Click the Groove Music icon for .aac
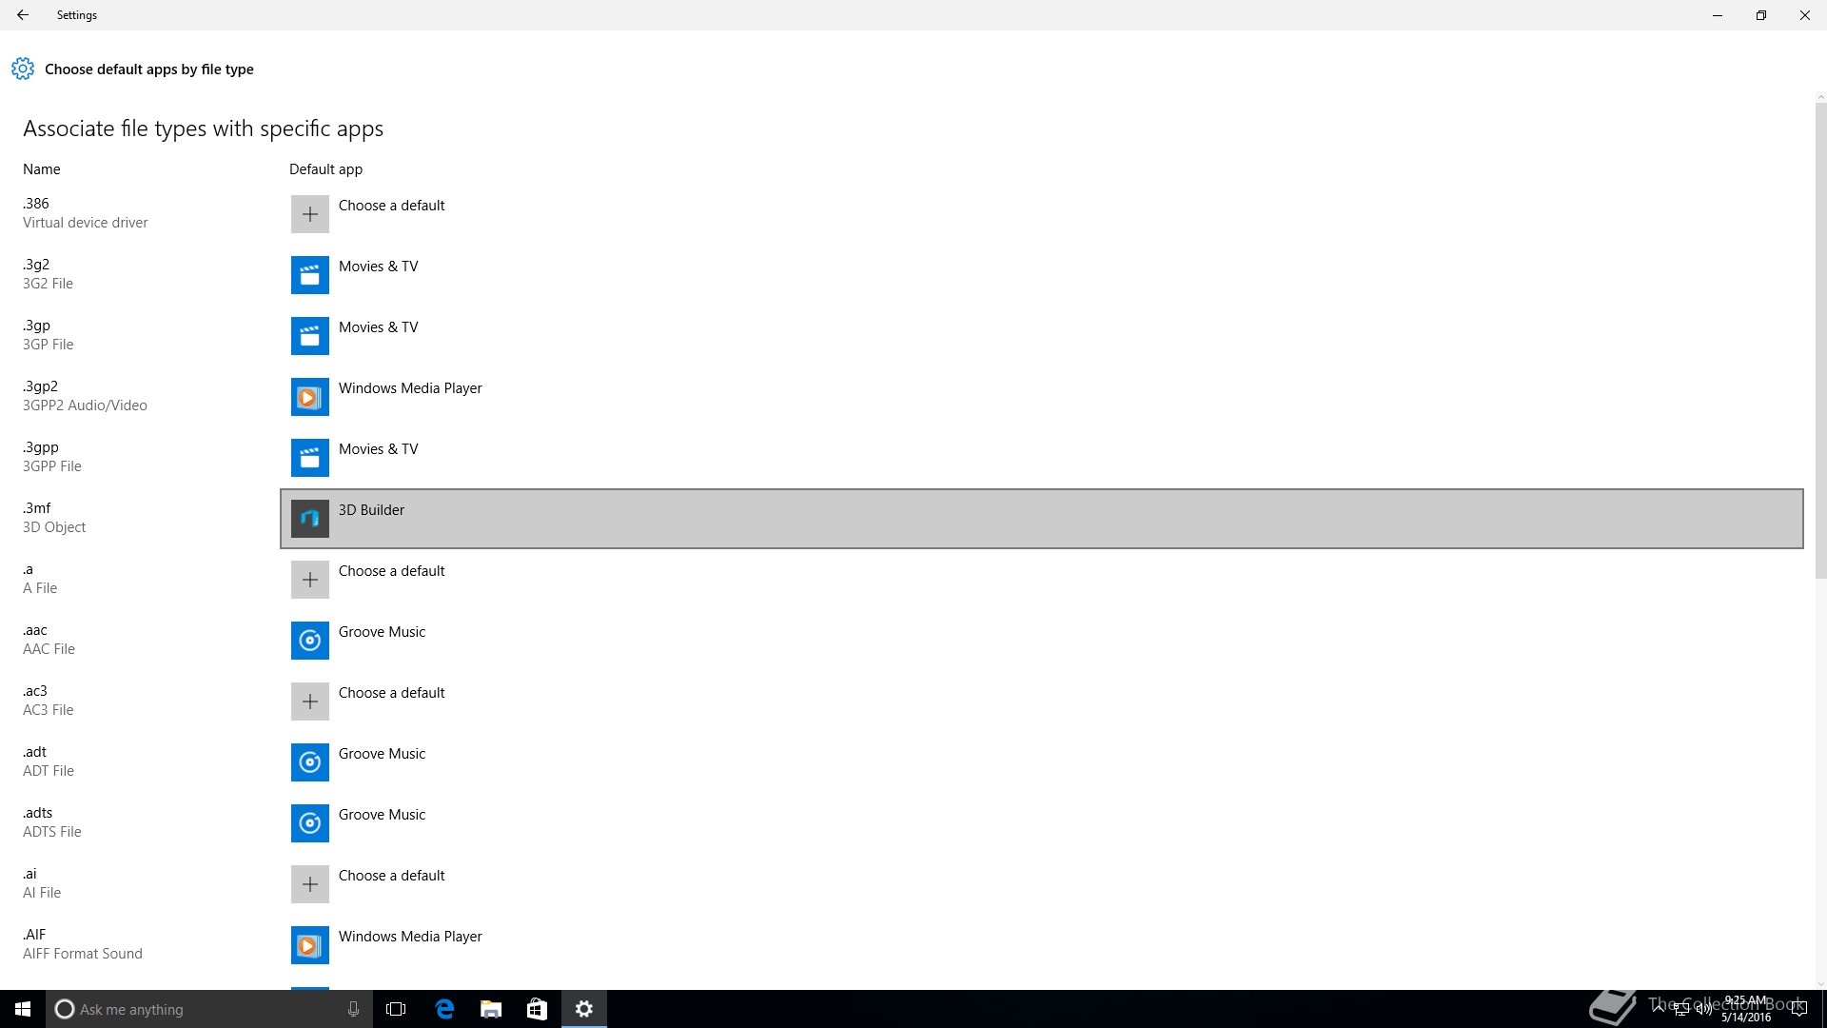The width and height of the screenshot is (1827, 1028). click(x=310, y=641)
